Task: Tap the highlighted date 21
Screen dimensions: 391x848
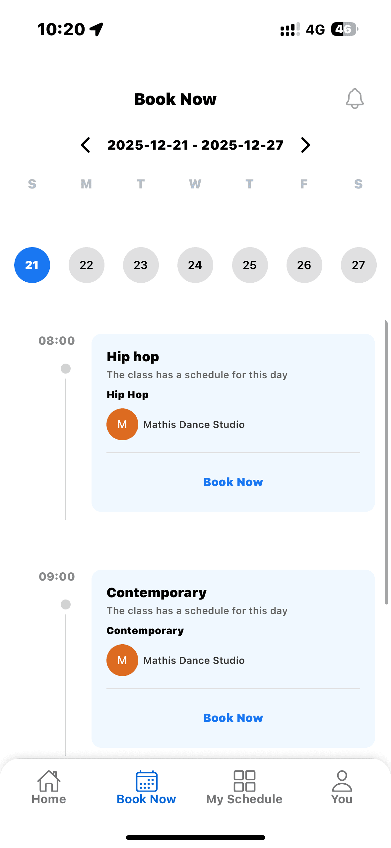Action: pyautogui.click(x=32, y=265)
